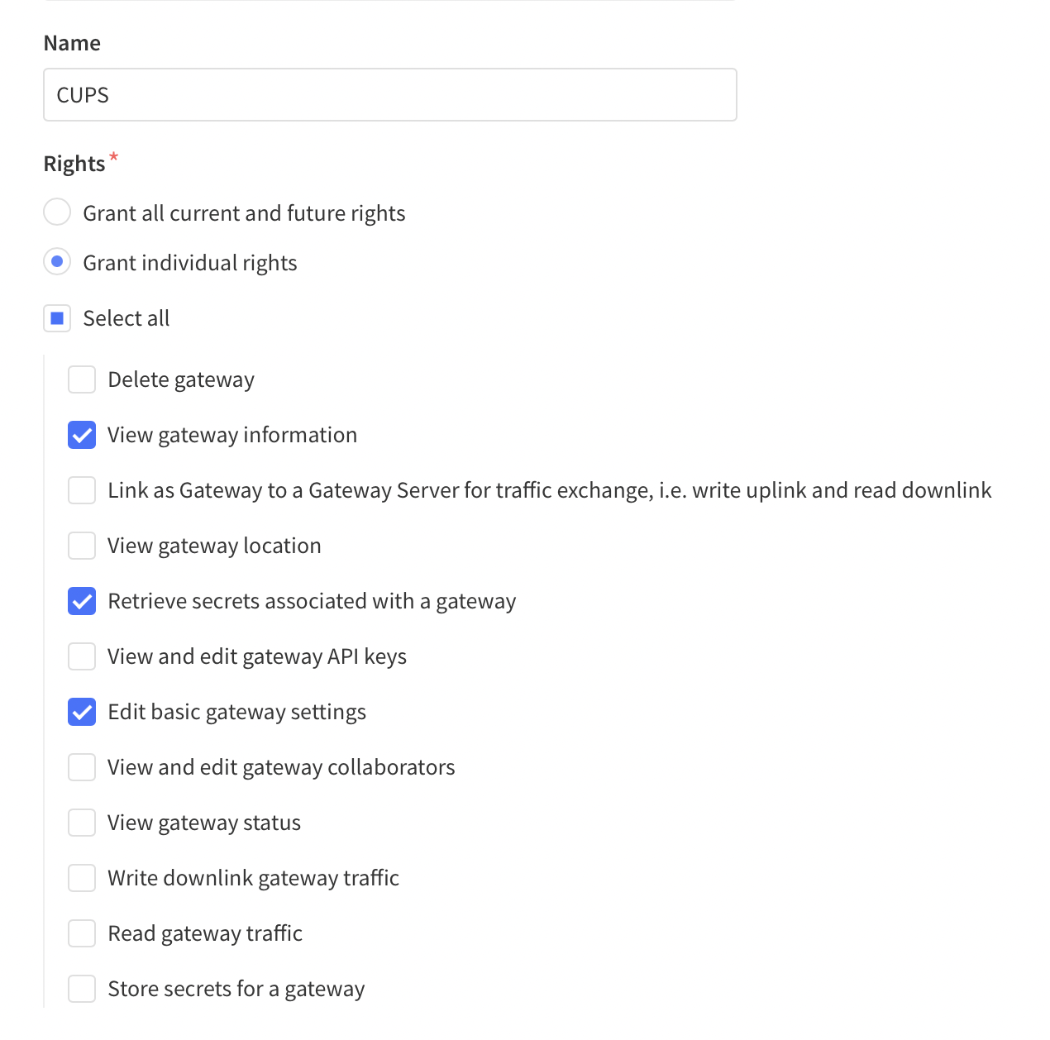Click the Delete gateway label text
Screen dimensions: 1050x1040
(181, 379)
